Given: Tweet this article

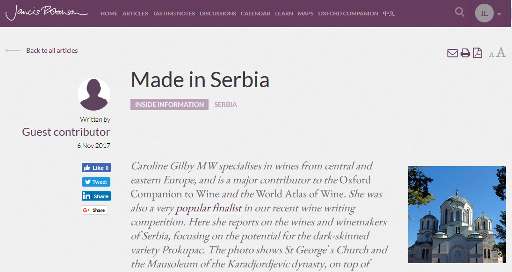Looking at the screenshot, I should coord(96,182).
